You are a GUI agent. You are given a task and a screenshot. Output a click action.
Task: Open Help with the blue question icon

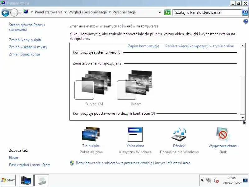[x=246, y=21]
